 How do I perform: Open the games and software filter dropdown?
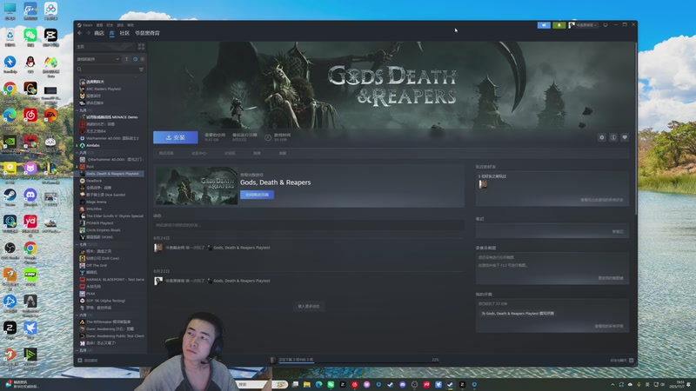98,59
